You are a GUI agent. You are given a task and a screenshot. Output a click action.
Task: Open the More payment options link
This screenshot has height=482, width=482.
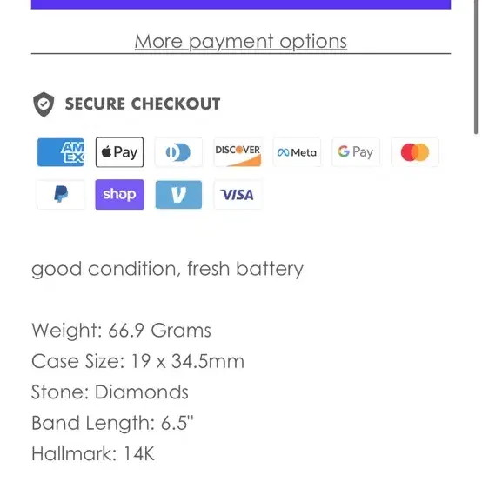click(x=241, y=42)
